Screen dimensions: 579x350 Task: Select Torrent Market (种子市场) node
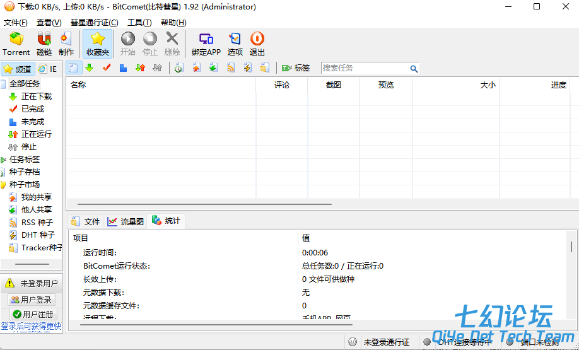[25, 184]
